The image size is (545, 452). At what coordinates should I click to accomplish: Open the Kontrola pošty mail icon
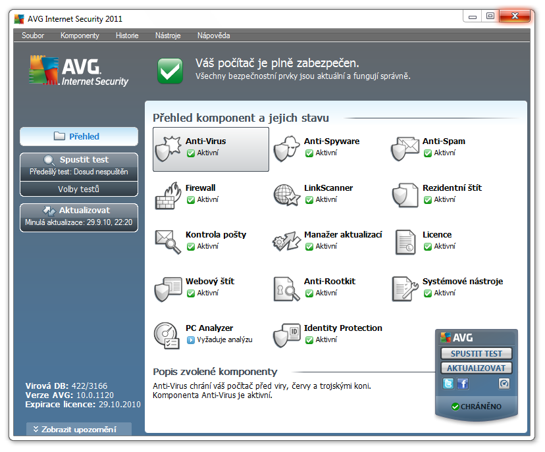[x=169, y=242]
